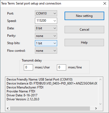
Task: Close the Serial port setup dialog
Action: coord(105,3)
